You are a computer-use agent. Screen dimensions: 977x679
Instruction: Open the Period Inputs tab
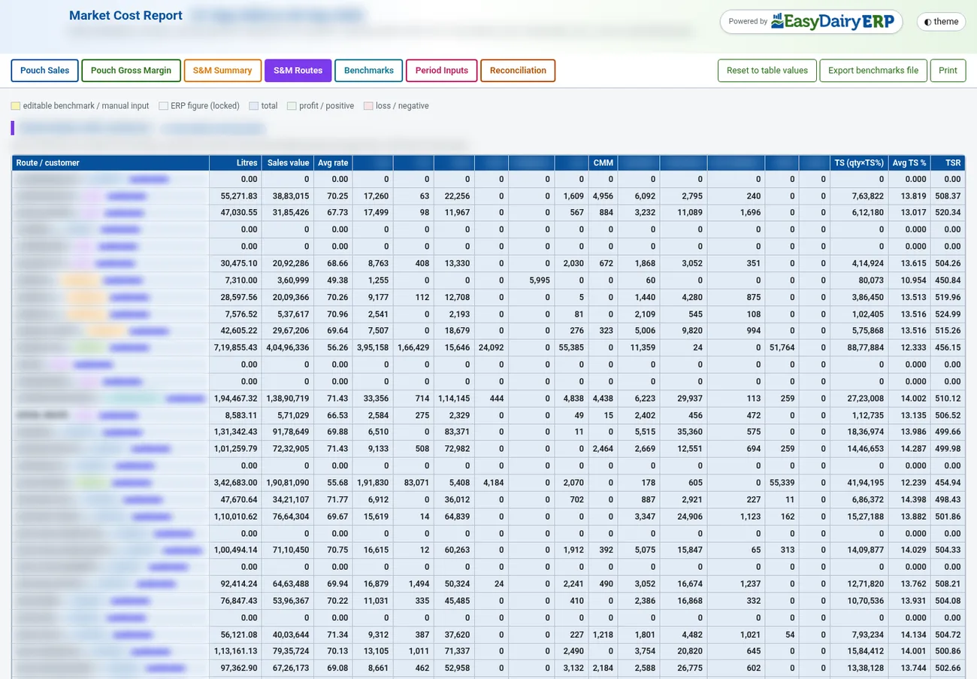442,71
